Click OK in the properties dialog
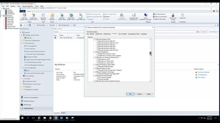 tap(130, 94)
